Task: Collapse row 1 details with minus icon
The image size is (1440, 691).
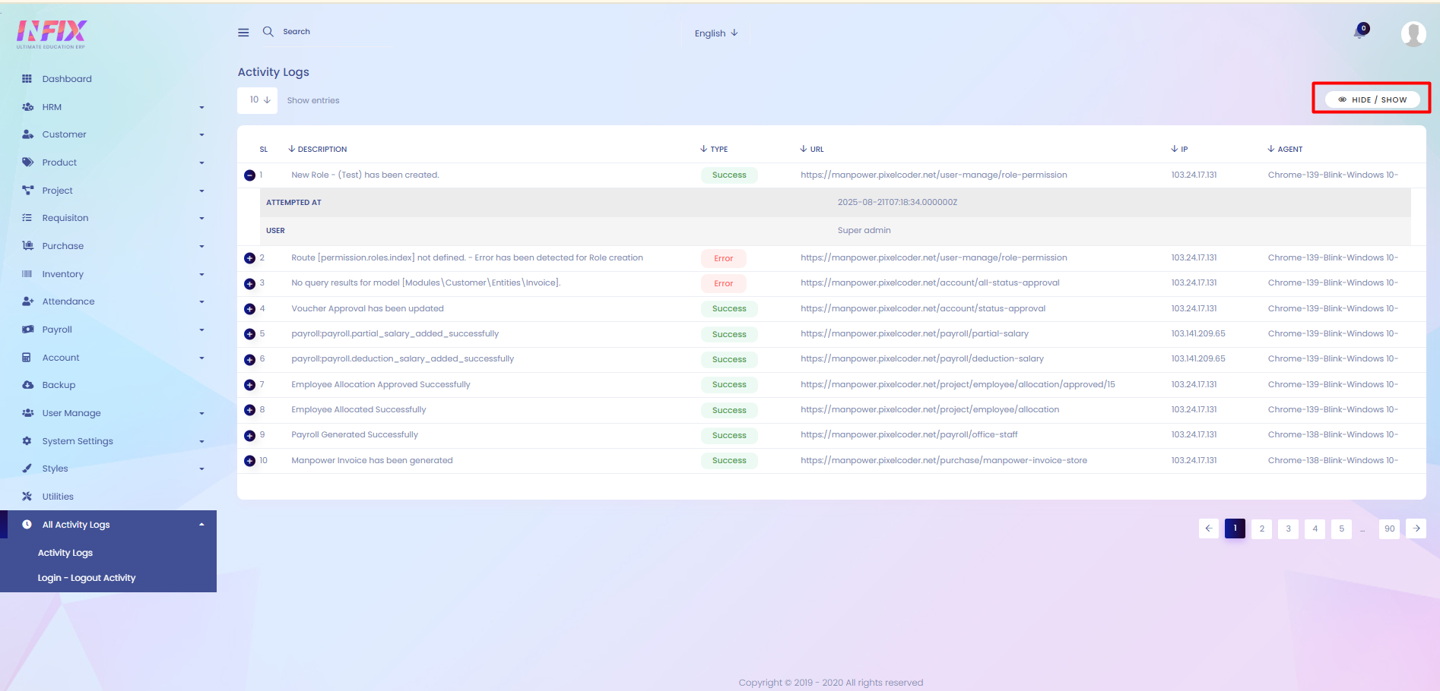Action: 249,175
